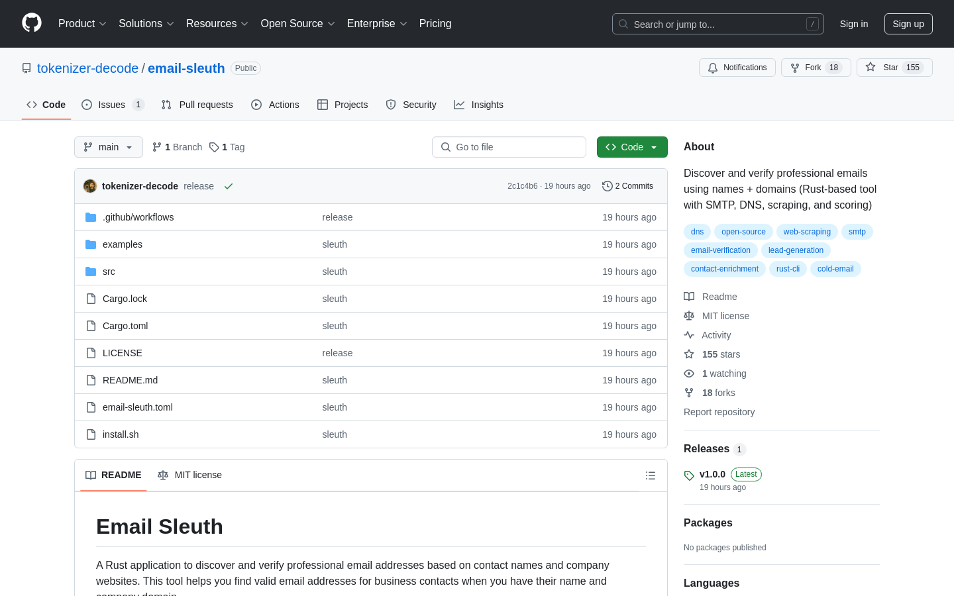954x596 pixels.
Task: Click the cold-email topic tag
Action: pos(835,269)
